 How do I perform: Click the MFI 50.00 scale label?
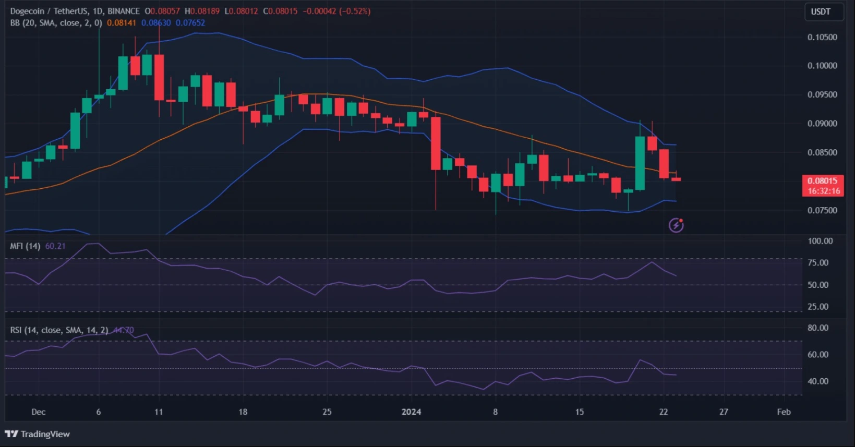tap(818, 285)
